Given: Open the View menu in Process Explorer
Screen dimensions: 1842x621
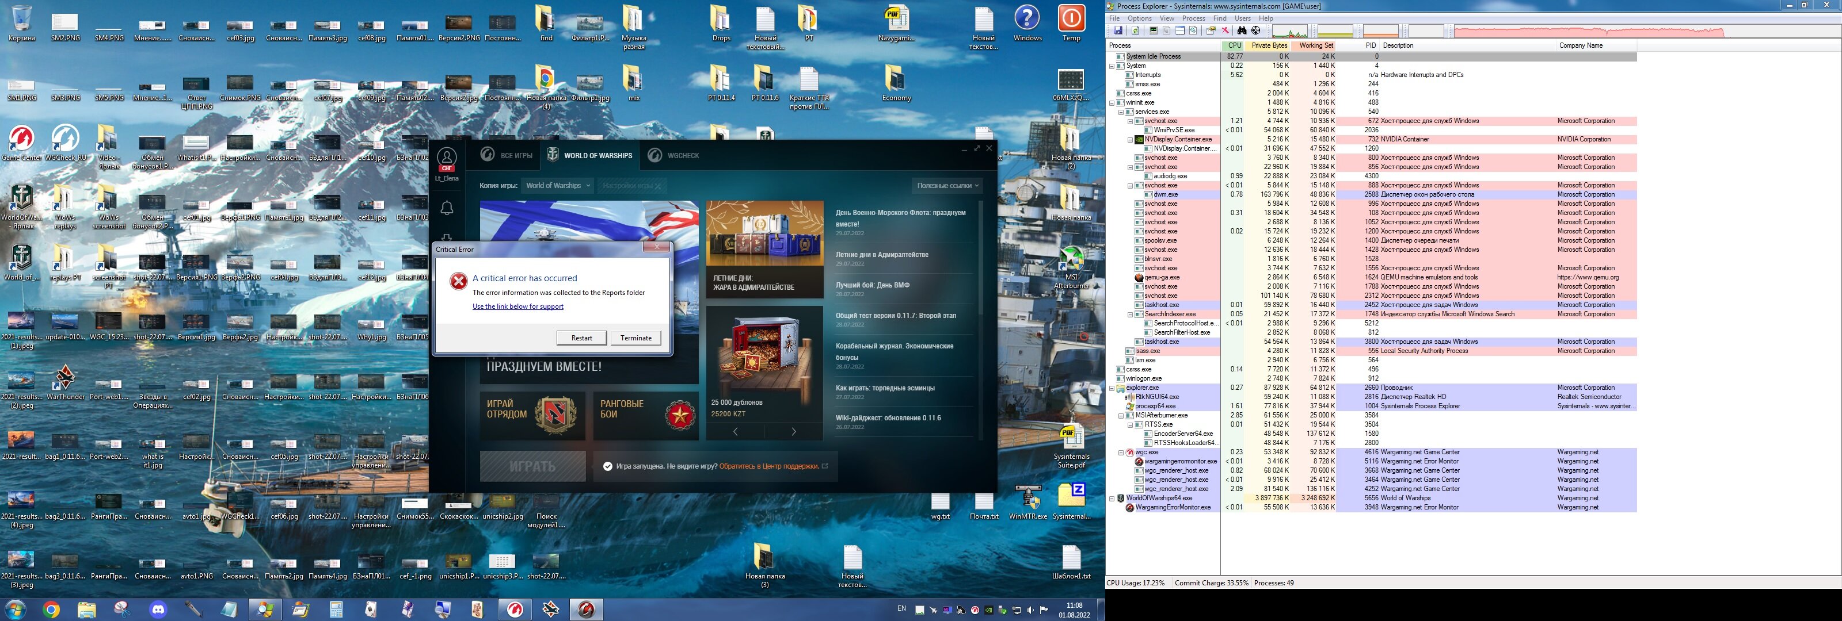Looking at the screenshot, I should tap(1166, 18).
